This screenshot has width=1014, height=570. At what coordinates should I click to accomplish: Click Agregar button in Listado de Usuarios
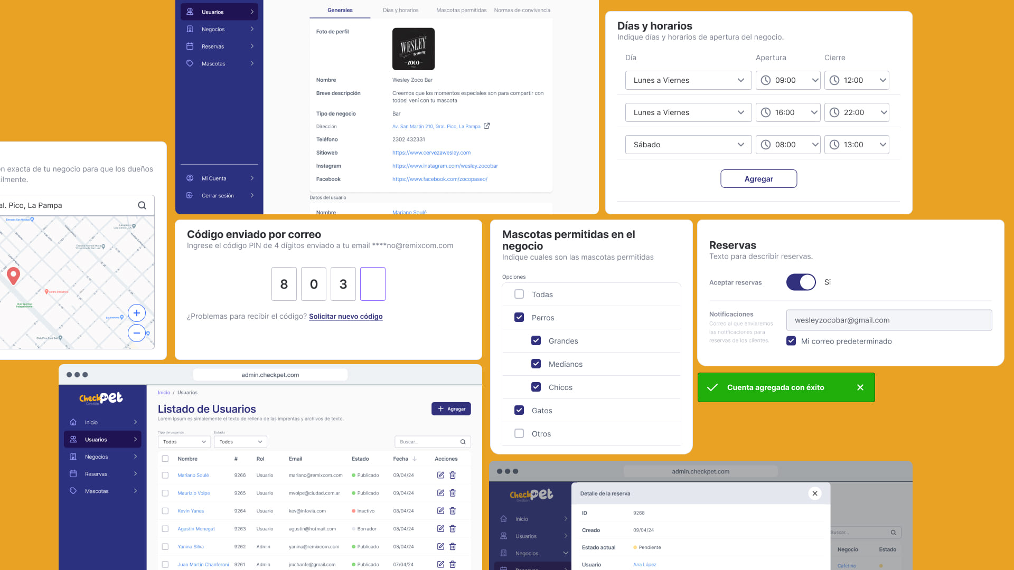point(451,409)
